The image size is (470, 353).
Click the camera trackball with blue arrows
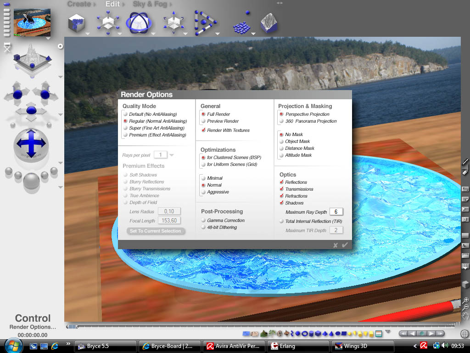[31, 145]
